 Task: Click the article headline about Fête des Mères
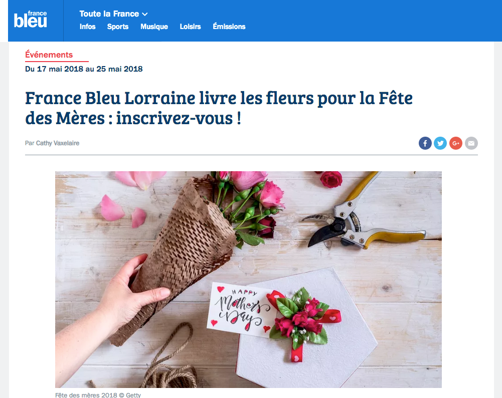(x=219, y=108)
